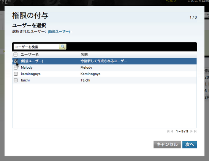Click the magnifier search icon button
209x161 pixels.
[x=63, y=47]
